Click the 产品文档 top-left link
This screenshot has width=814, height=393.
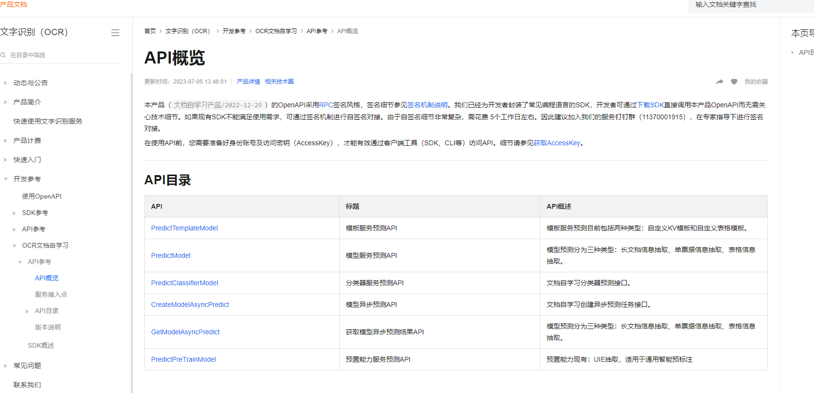pyautogui.click(x=13, y=4)
